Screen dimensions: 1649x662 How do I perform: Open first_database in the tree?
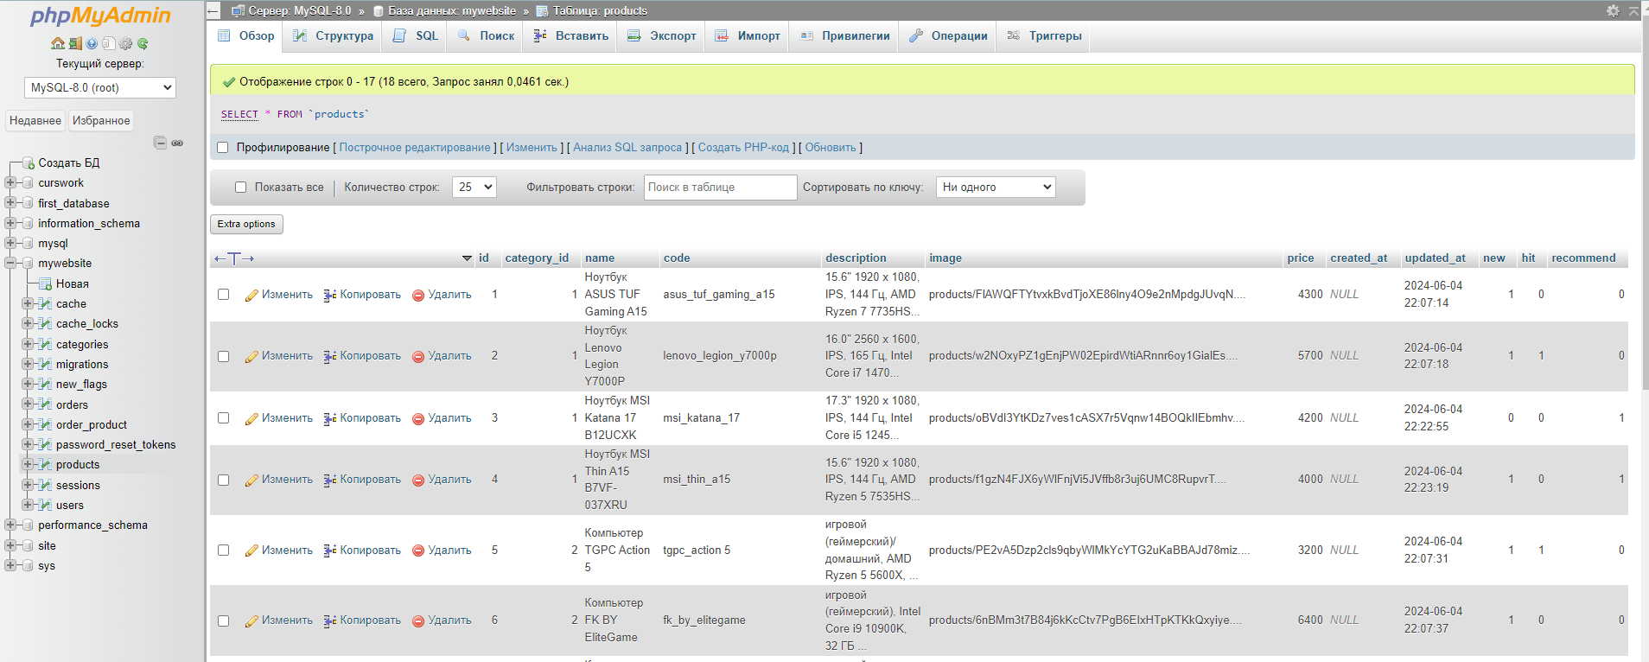[x=73, y=203]
